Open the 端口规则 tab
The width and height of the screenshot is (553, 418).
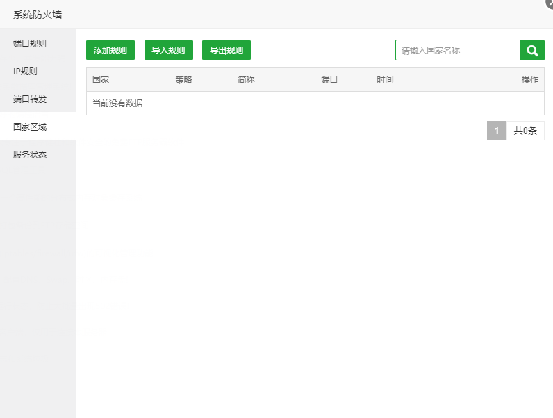(x=30, y=44)
